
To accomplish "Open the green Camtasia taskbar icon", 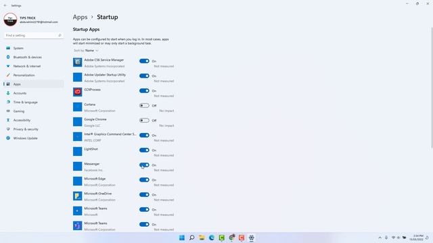I will click(x=221, y=238).
